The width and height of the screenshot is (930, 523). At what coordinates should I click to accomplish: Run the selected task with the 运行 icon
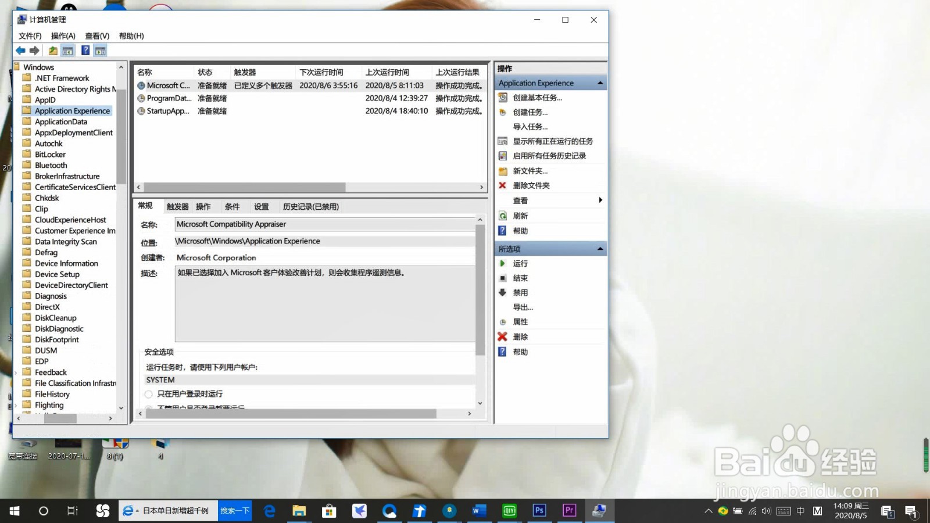coord(502,263)
